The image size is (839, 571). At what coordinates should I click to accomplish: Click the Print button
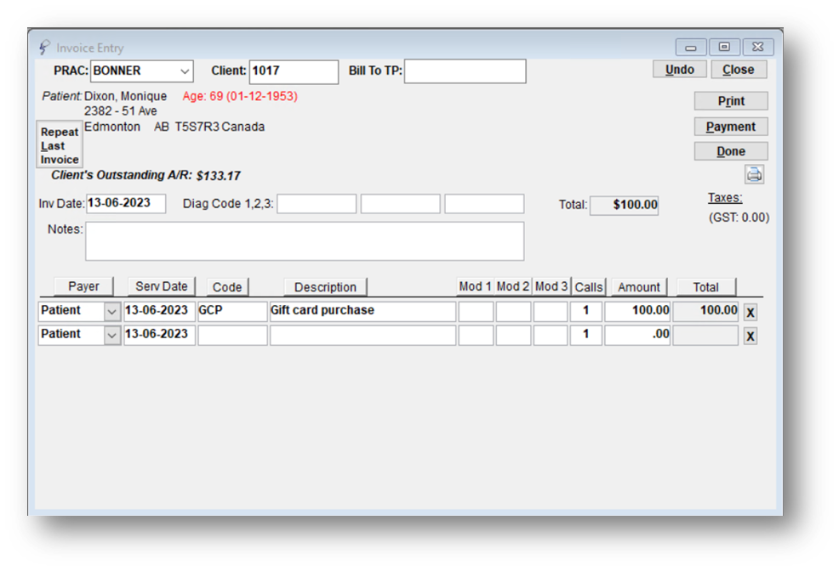(x=731, y=101)
